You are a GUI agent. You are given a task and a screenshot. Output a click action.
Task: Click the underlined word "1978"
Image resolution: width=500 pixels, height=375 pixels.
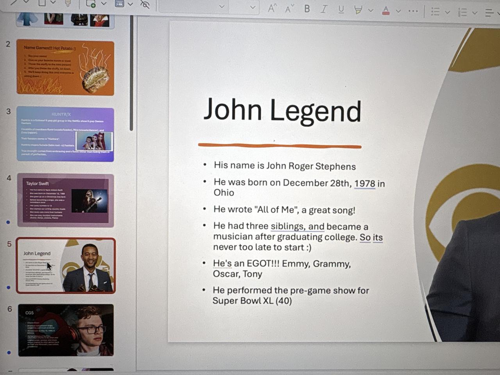tap(365, 184)
